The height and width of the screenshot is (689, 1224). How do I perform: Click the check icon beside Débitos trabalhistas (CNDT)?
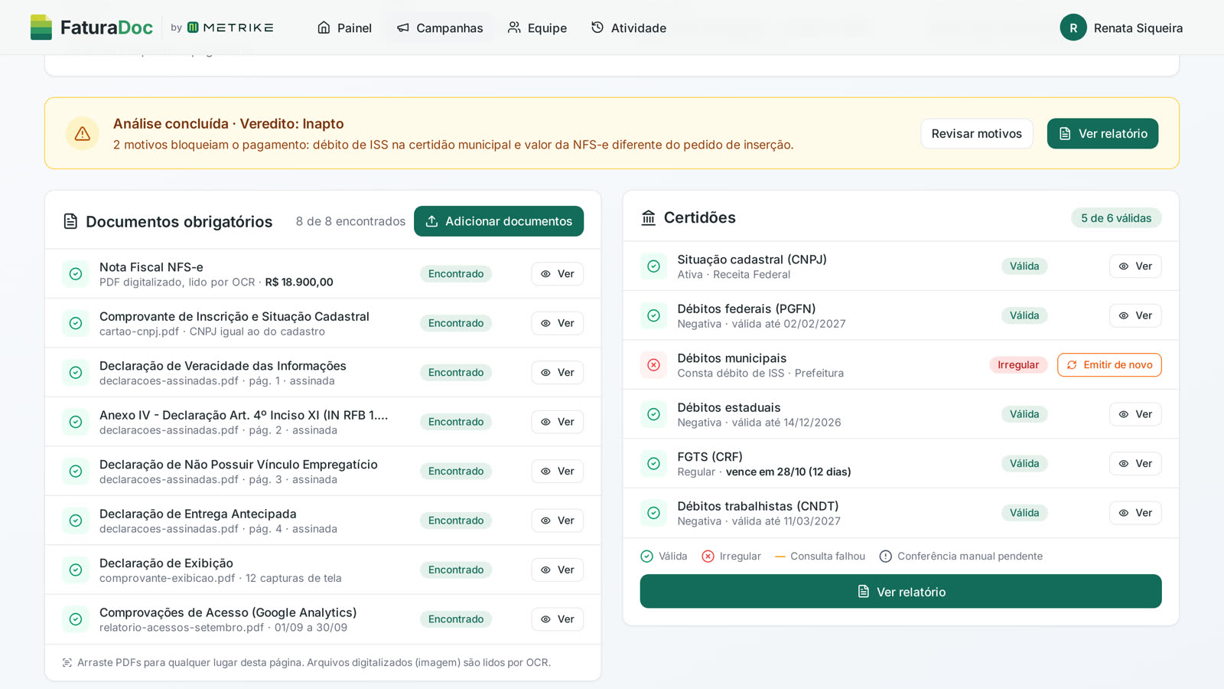(x=654, y=513)
